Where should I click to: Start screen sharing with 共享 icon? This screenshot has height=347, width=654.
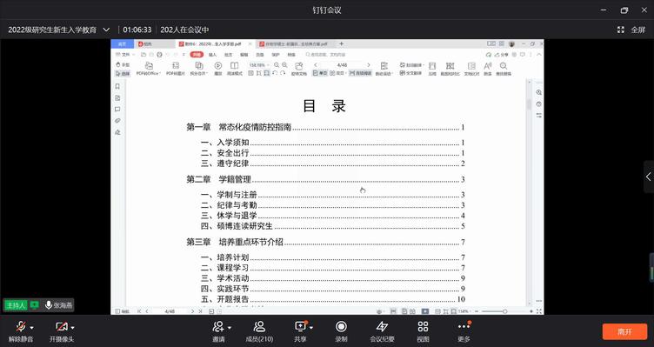(300, 331)
